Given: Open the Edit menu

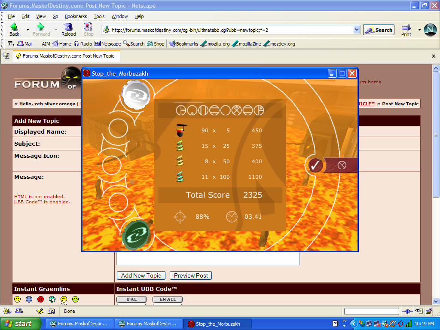Looking at the screenshot, I should click(x=25, y=16).
